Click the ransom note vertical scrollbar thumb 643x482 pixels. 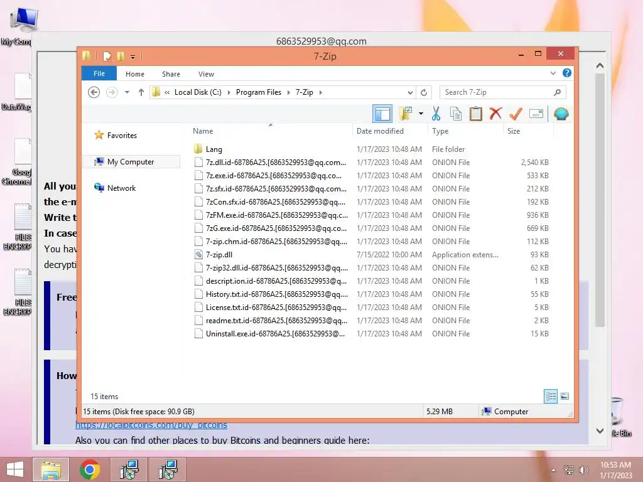[x=600, y=200]
